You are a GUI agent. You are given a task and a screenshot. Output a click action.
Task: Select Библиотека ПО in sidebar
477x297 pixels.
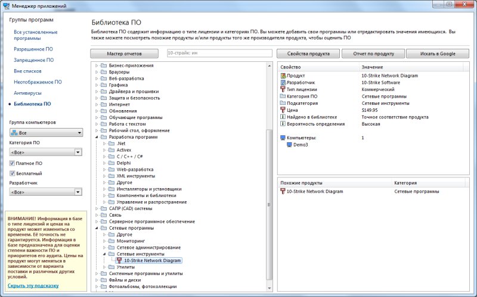33,104
